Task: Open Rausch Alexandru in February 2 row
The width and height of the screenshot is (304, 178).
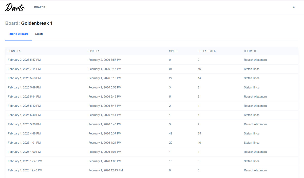Action: pyautogui.click(x=255, y=60)
